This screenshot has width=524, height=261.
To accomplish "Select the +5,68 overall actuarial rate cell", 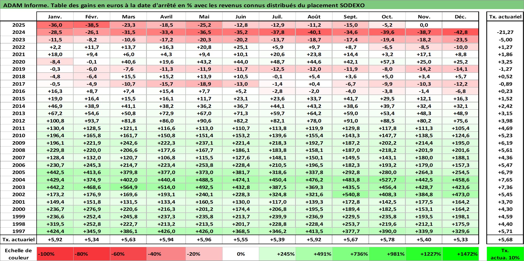I will point(505,239).
